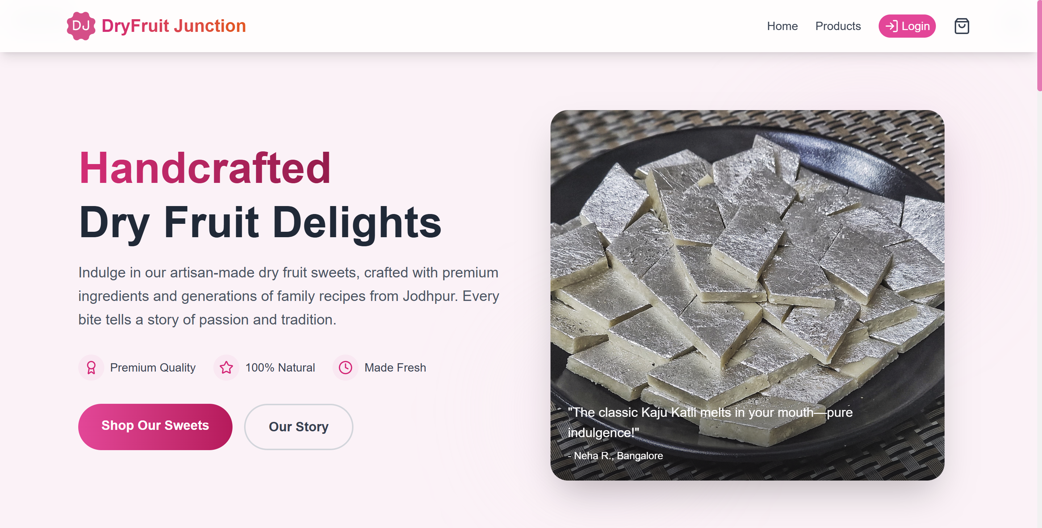Click the DryFruit Junction brand name

[x=173, y=26]
